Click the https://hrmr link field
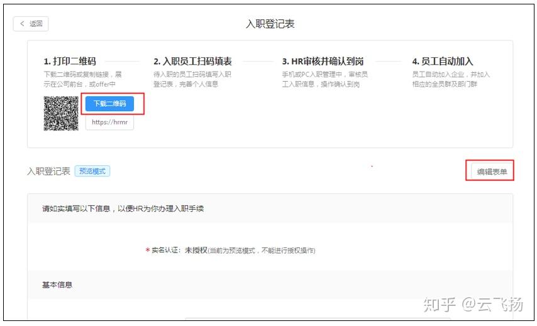 109,122
